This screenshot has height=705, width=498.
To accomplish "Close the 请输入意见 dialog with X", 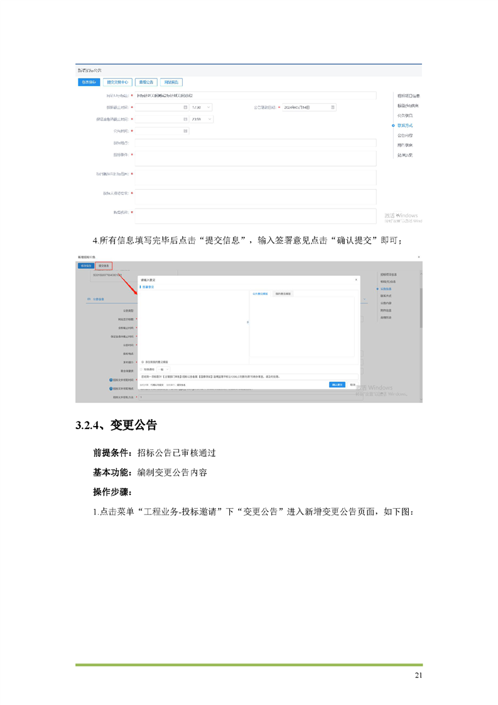I will [x=356, y=279].
